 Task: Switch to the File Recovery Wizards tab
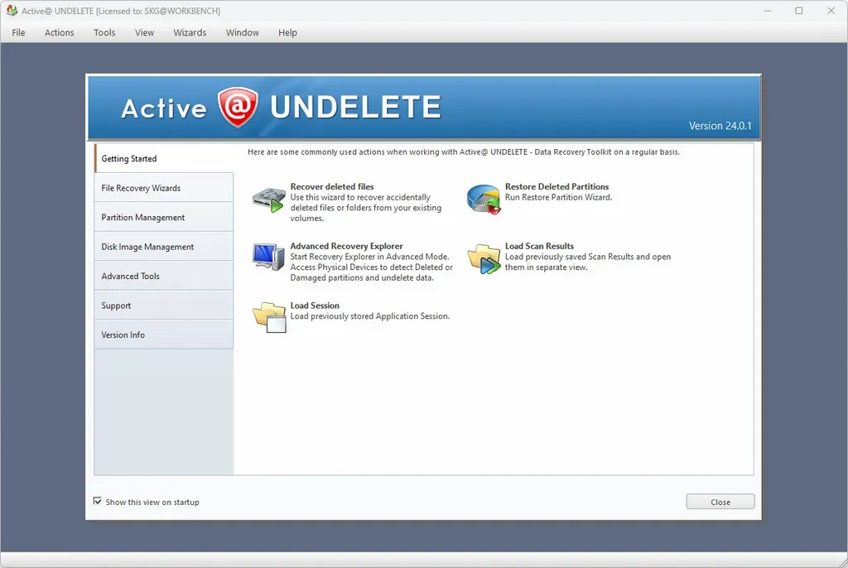point(164,188)
